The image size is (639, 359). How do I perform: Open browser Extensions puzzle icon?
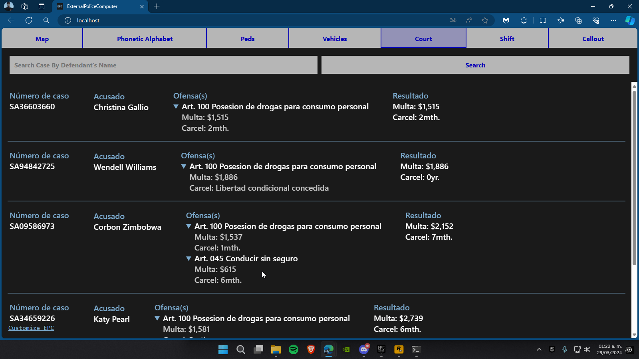pos(524,20)
